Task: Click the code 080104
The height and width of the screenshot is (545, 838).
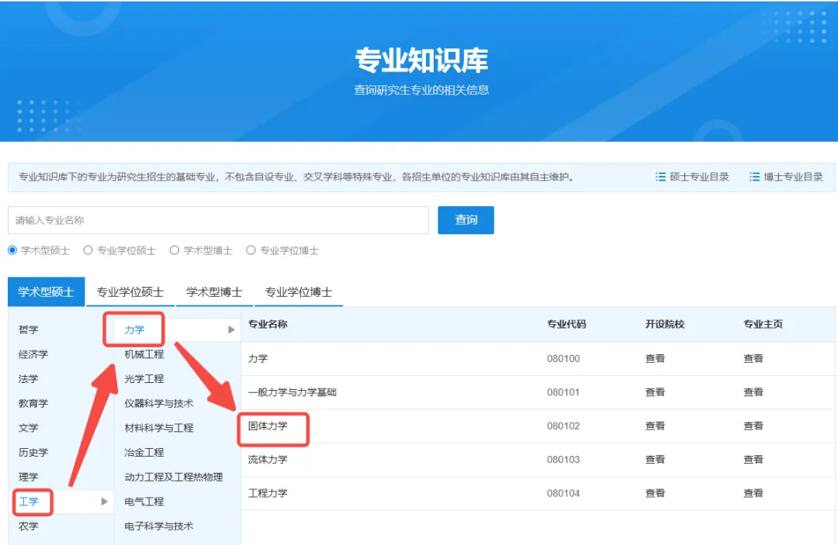Action: click(x=563, y=493)
